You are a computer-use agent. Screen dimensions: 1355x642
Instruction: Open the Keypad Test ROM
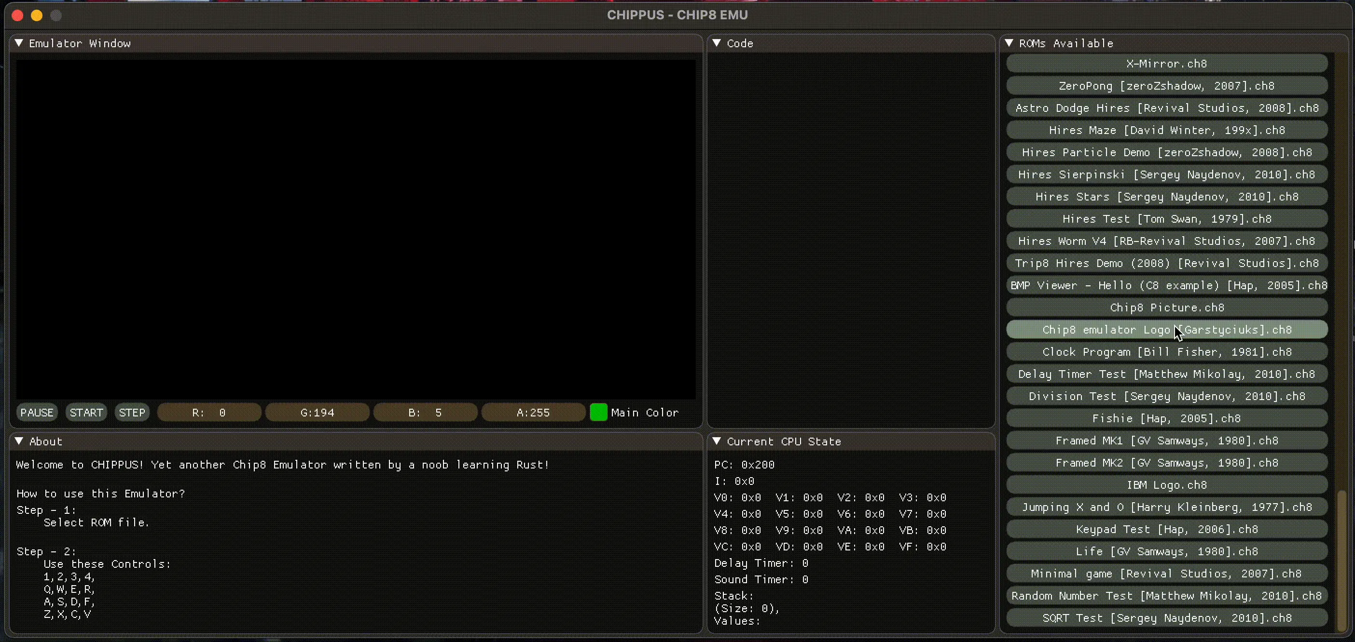click(x=1167, y=529)
